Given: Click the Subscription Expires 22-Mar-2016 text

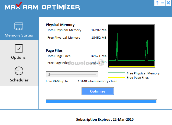Looking at the screenshot, I should point(105,119).
